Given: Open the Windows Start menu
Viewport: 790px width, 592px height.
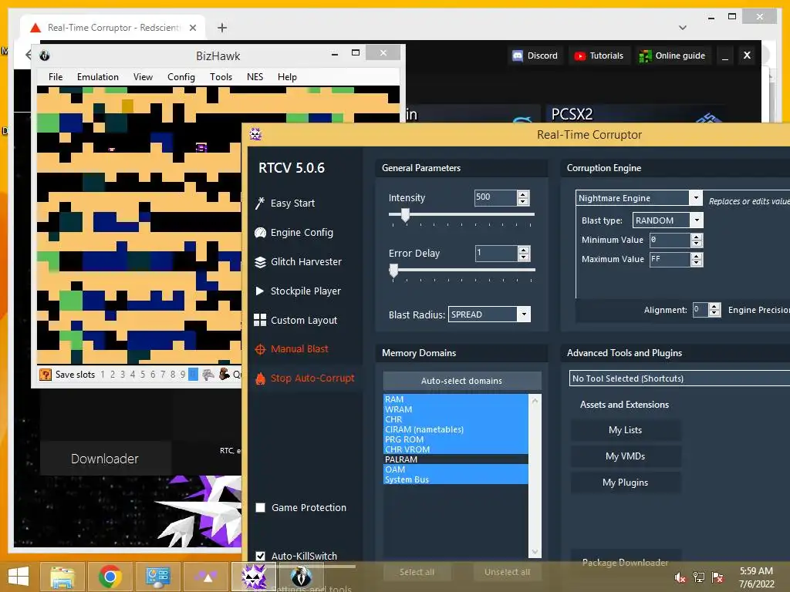Looking at the screenshot, I should (19, 577).
